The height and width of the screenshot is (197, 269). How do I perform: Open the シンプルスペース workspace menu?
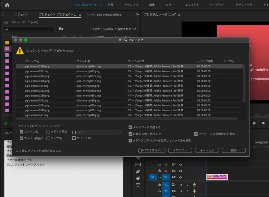100,5
